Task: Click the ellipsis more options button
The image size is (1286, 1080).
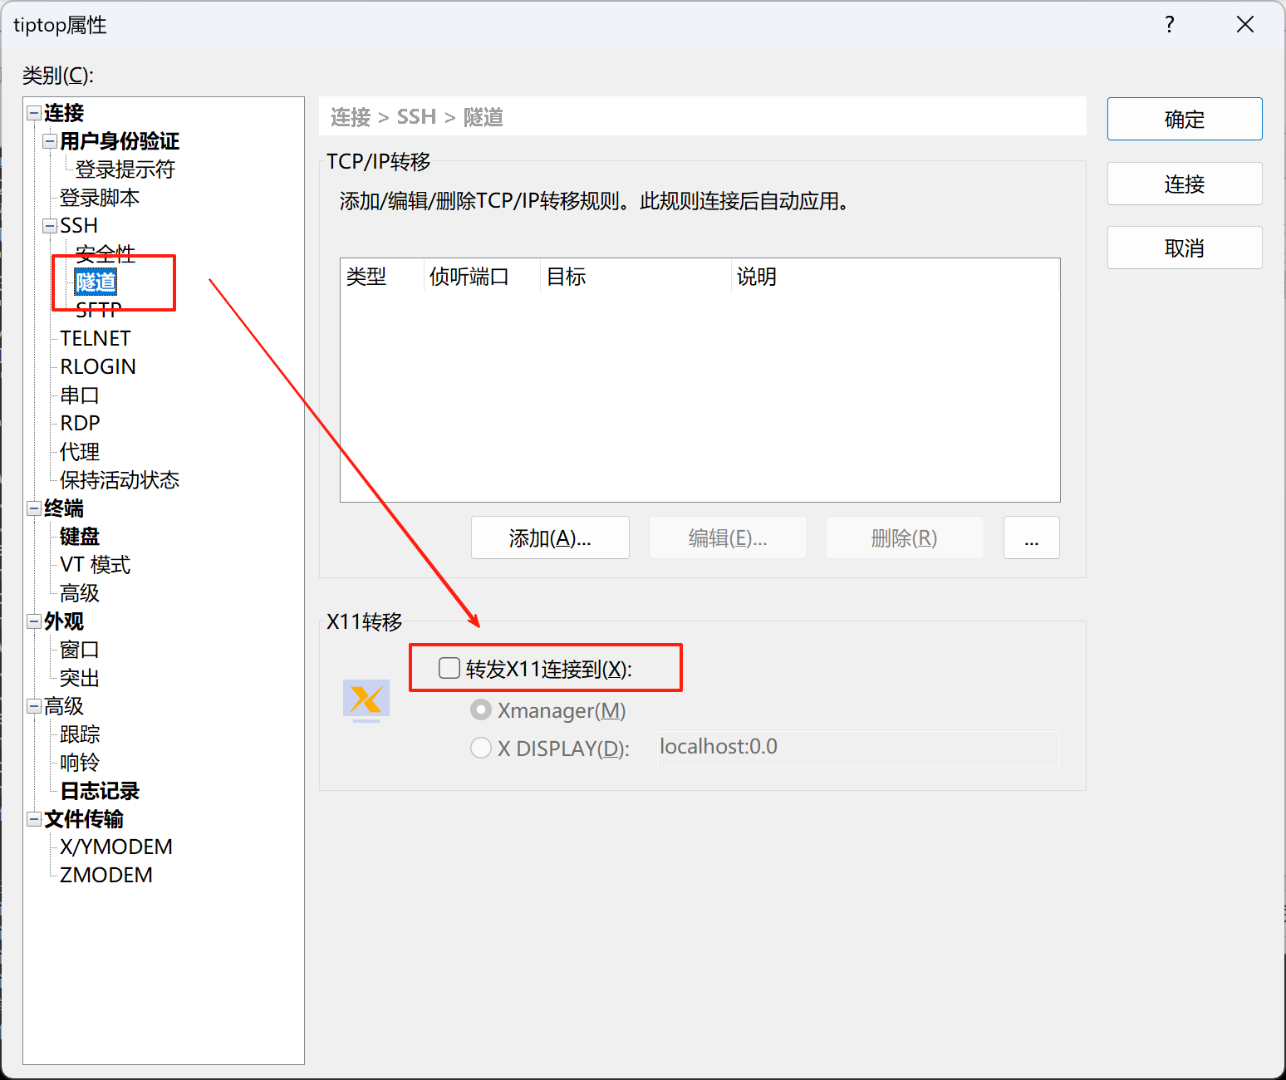Action: tap(1031, 538)
